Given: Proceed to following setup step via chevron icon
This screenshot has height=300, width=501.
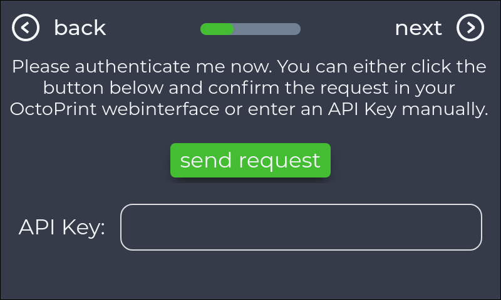Looking at the screenshot, I should [470, 28].
